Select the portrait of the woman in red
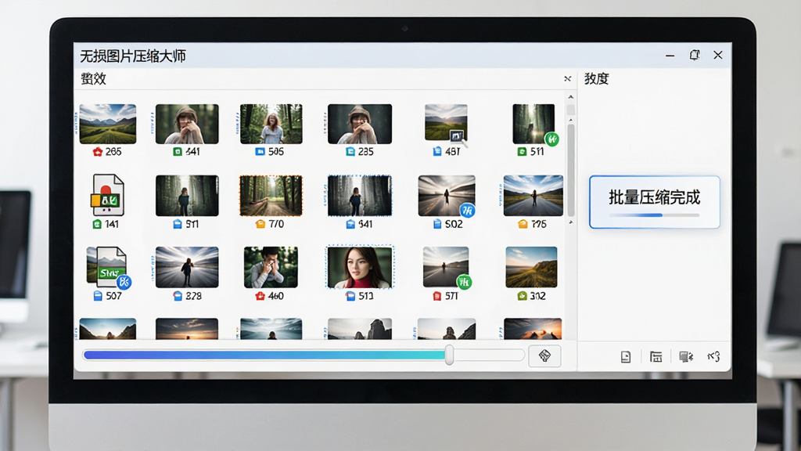The image size is (801, 451). tap(360, 268)
